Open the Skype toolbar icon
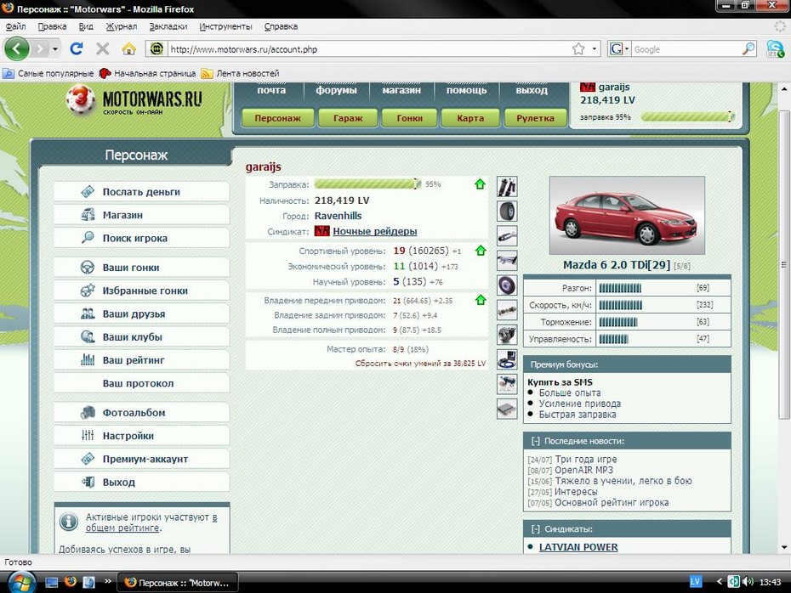The width and height of the screenshot is (791, 593). tap(775, 49)
